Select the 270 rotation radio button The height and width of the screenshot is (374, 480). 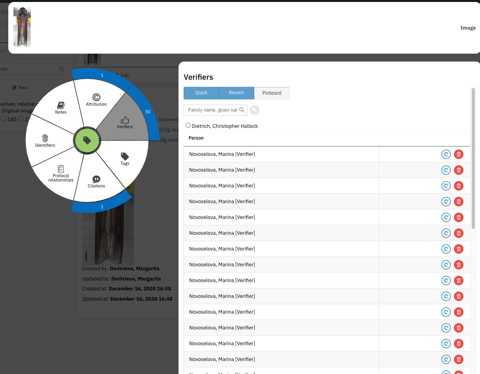click(21, 119)
